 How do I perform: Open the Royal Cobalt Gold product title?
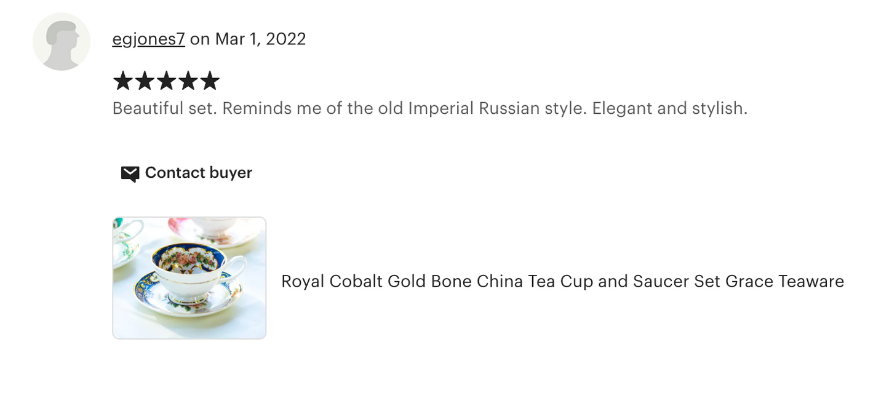pos(562,282)
